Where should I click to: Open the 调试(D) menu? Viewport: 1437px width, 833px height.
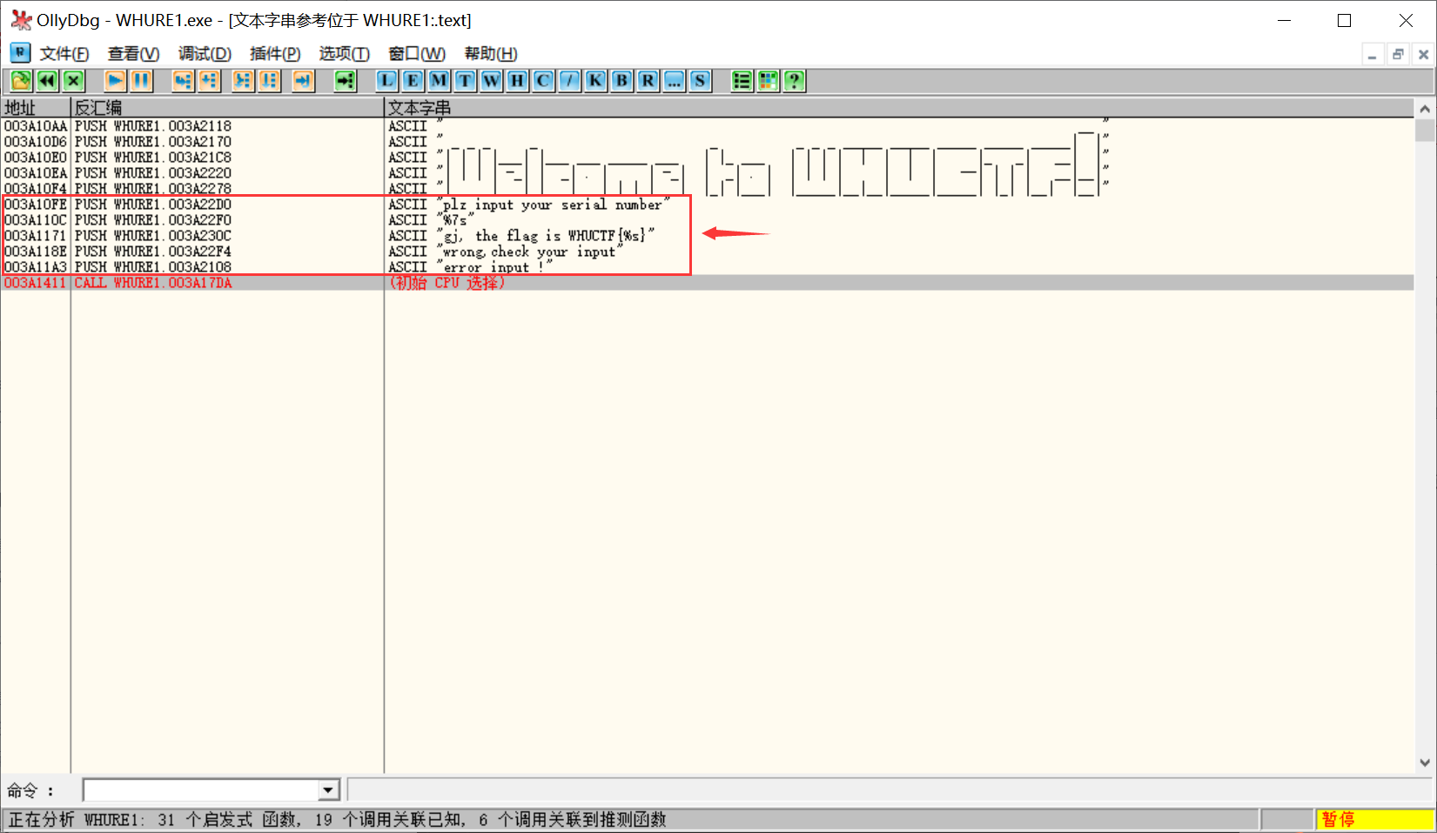(x=205, y=54)
